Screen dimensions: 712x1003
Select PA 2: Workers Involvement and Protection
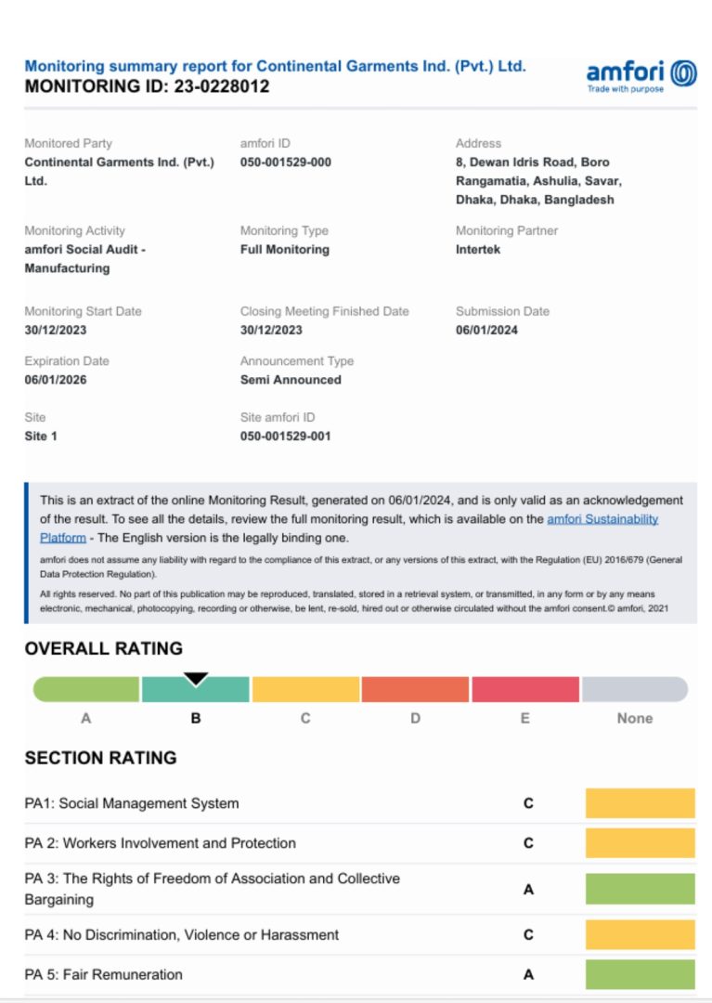[161, 843]
